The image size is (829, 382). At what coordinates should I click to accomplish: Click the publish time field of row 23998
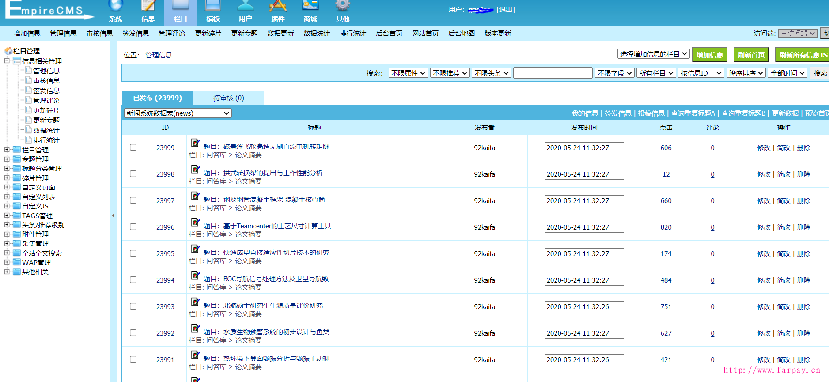click(x=584, y=174)
